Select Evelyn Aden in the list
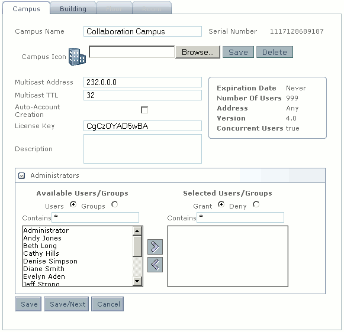 [x=78, y=276]
